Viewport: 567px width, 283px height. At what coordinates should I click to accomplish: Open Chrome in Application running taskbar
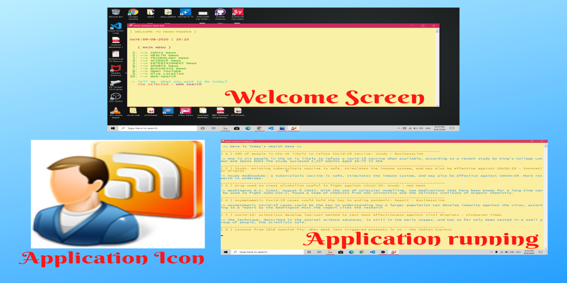tap(361, 252)
